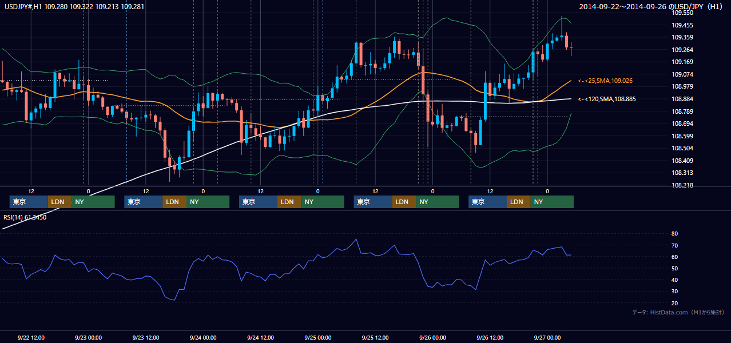Click the 108.884 price axis label
Screen dimensions: 731x343
pyautogui.click(x=682, y=99)
